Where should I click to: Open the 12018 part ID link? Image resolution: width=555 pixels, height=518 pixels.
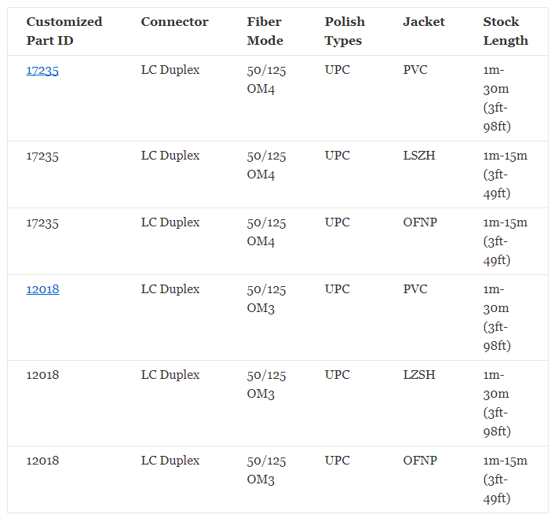click(x=43, y=289)
